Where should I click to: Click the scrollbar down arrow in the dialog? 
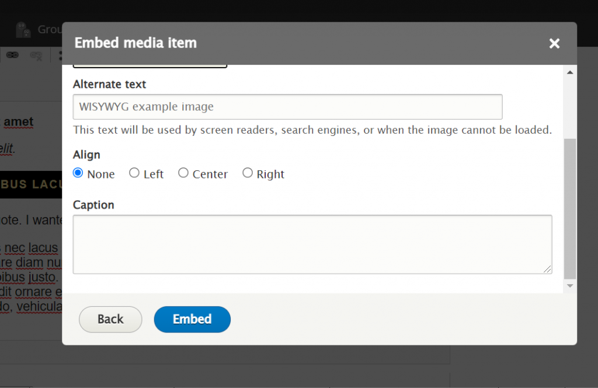(569, 286)
